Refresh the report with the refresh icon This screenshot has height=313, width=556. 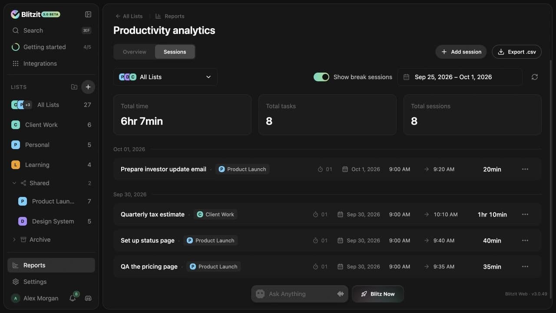coord(535,77)
